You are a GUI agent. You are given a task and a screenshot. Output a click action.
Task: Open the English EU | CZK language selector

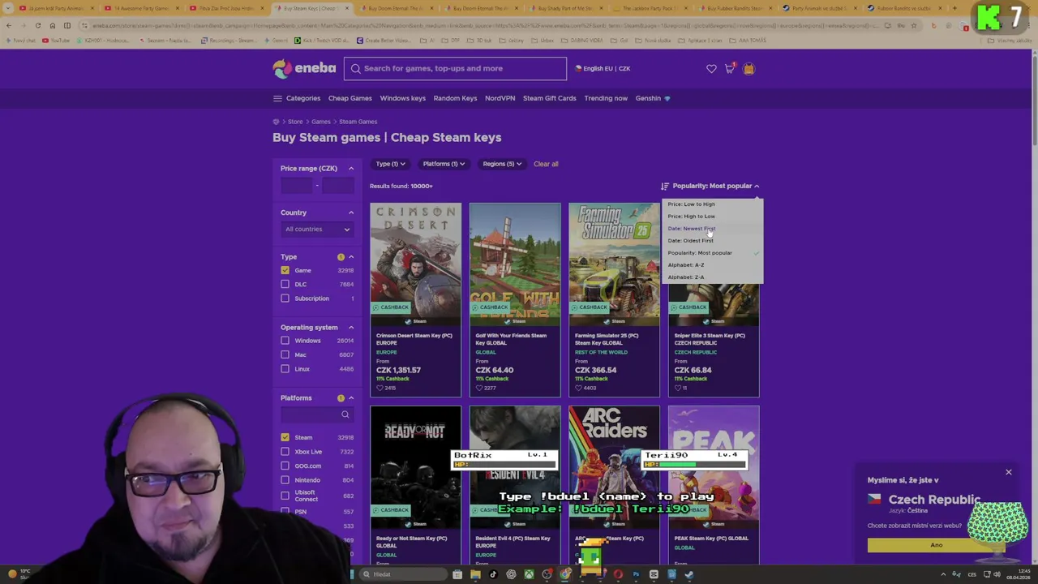point(603,69)
